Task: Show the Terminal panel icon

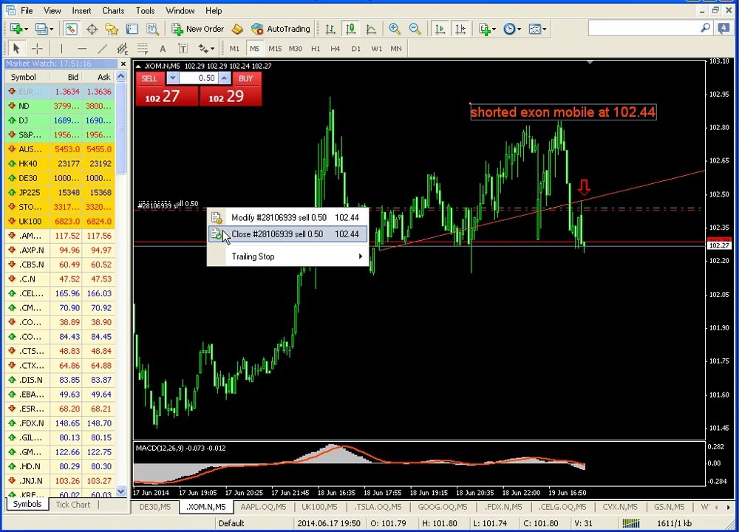Action: click(132, 30)
